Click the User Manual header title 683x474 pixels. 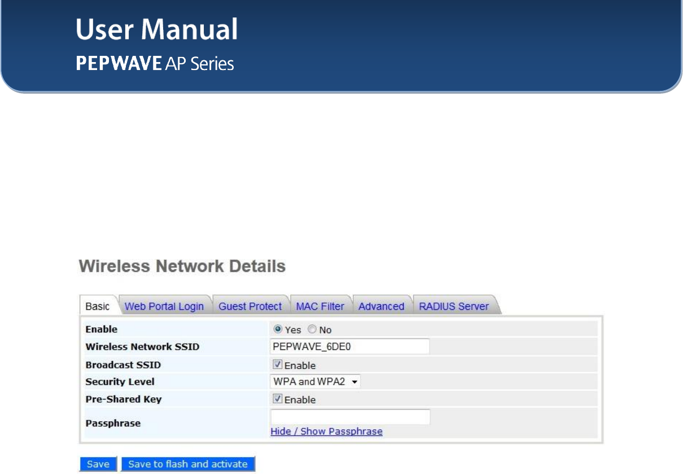pyautogui.click(x=157, y=30)
